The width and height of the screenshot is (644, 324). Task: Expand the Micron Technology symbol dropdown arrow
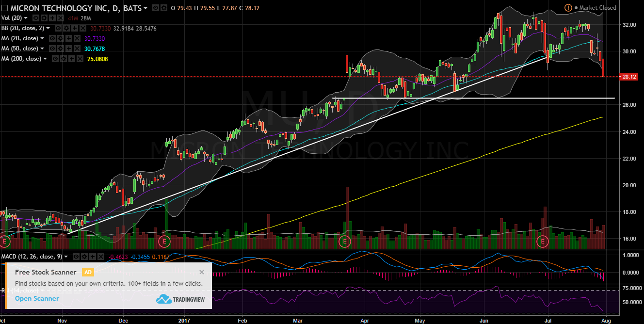click(x=146, y=8)
